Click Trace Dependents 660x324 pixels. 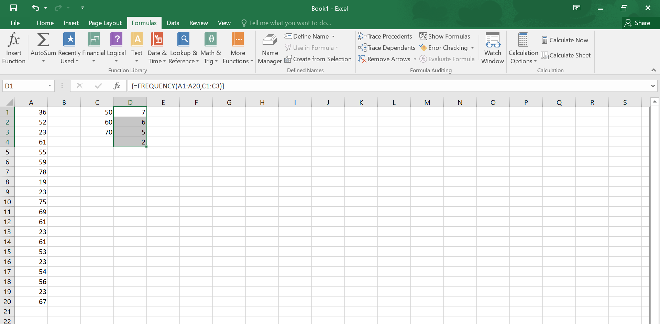click(387, 48)
